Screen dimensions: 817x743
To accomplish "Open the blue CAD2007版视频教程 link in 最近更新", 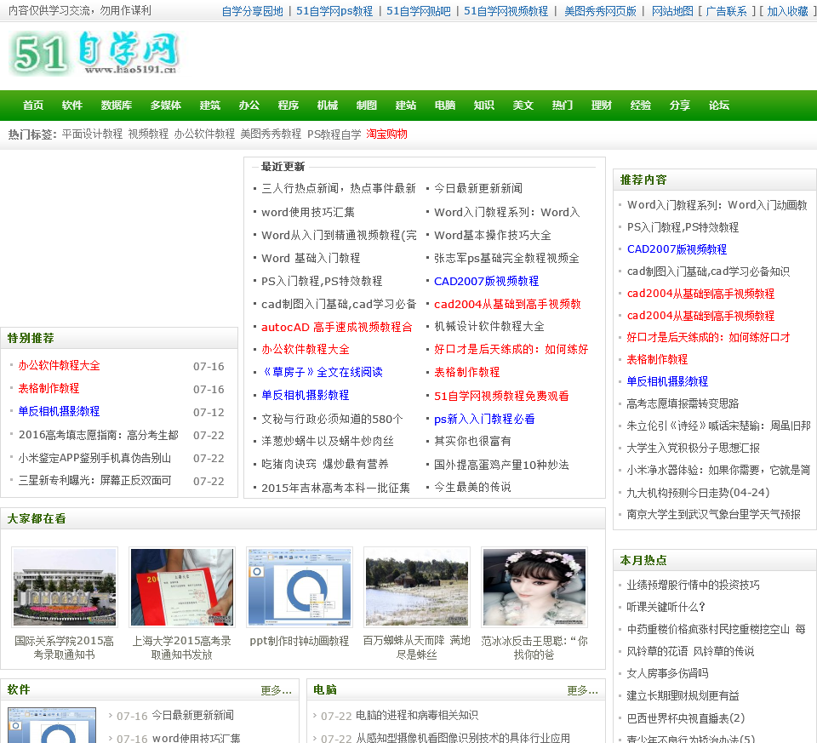I will 486,281.
